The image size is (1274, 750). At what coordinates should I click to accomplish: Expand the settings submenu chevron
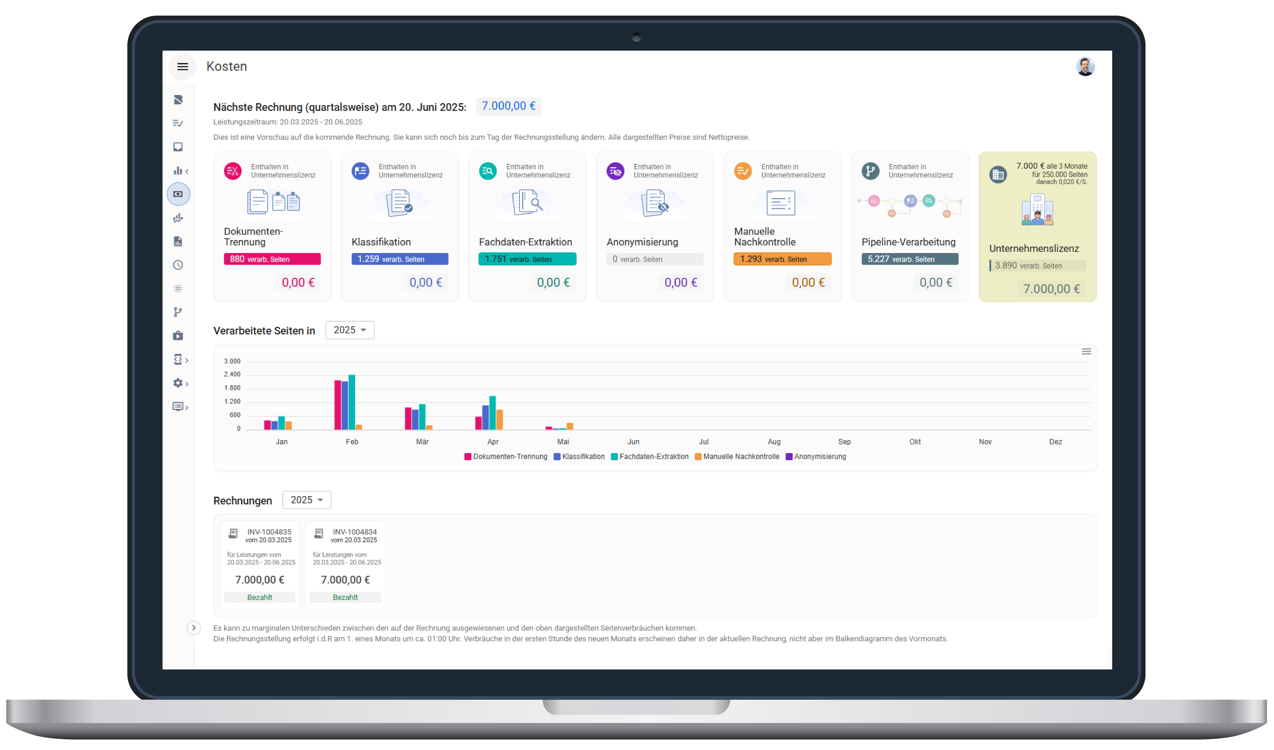pyautogui.click(x=187, y=384)
